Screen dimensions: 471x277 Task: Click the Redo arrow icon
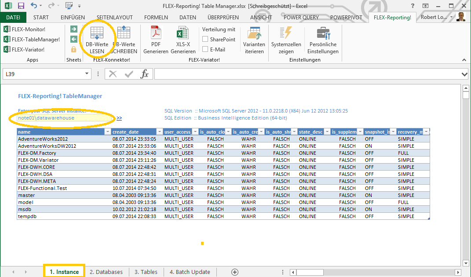pos(51,6)
